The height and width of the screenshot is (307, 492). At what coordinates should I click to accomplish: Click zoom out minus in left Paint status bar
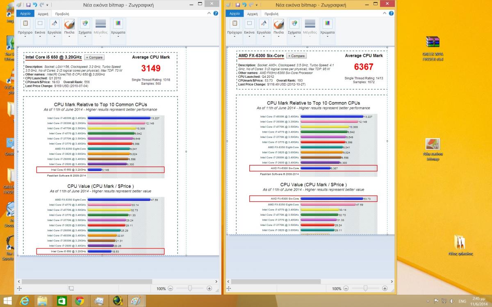tap(171, 289)
